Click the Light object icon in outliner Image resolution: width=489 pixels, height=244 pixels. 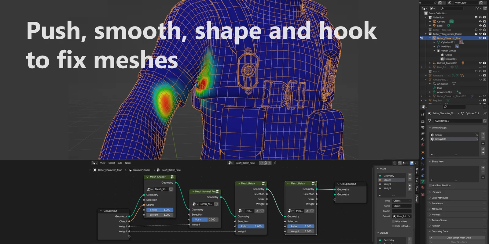click(434, 26)
